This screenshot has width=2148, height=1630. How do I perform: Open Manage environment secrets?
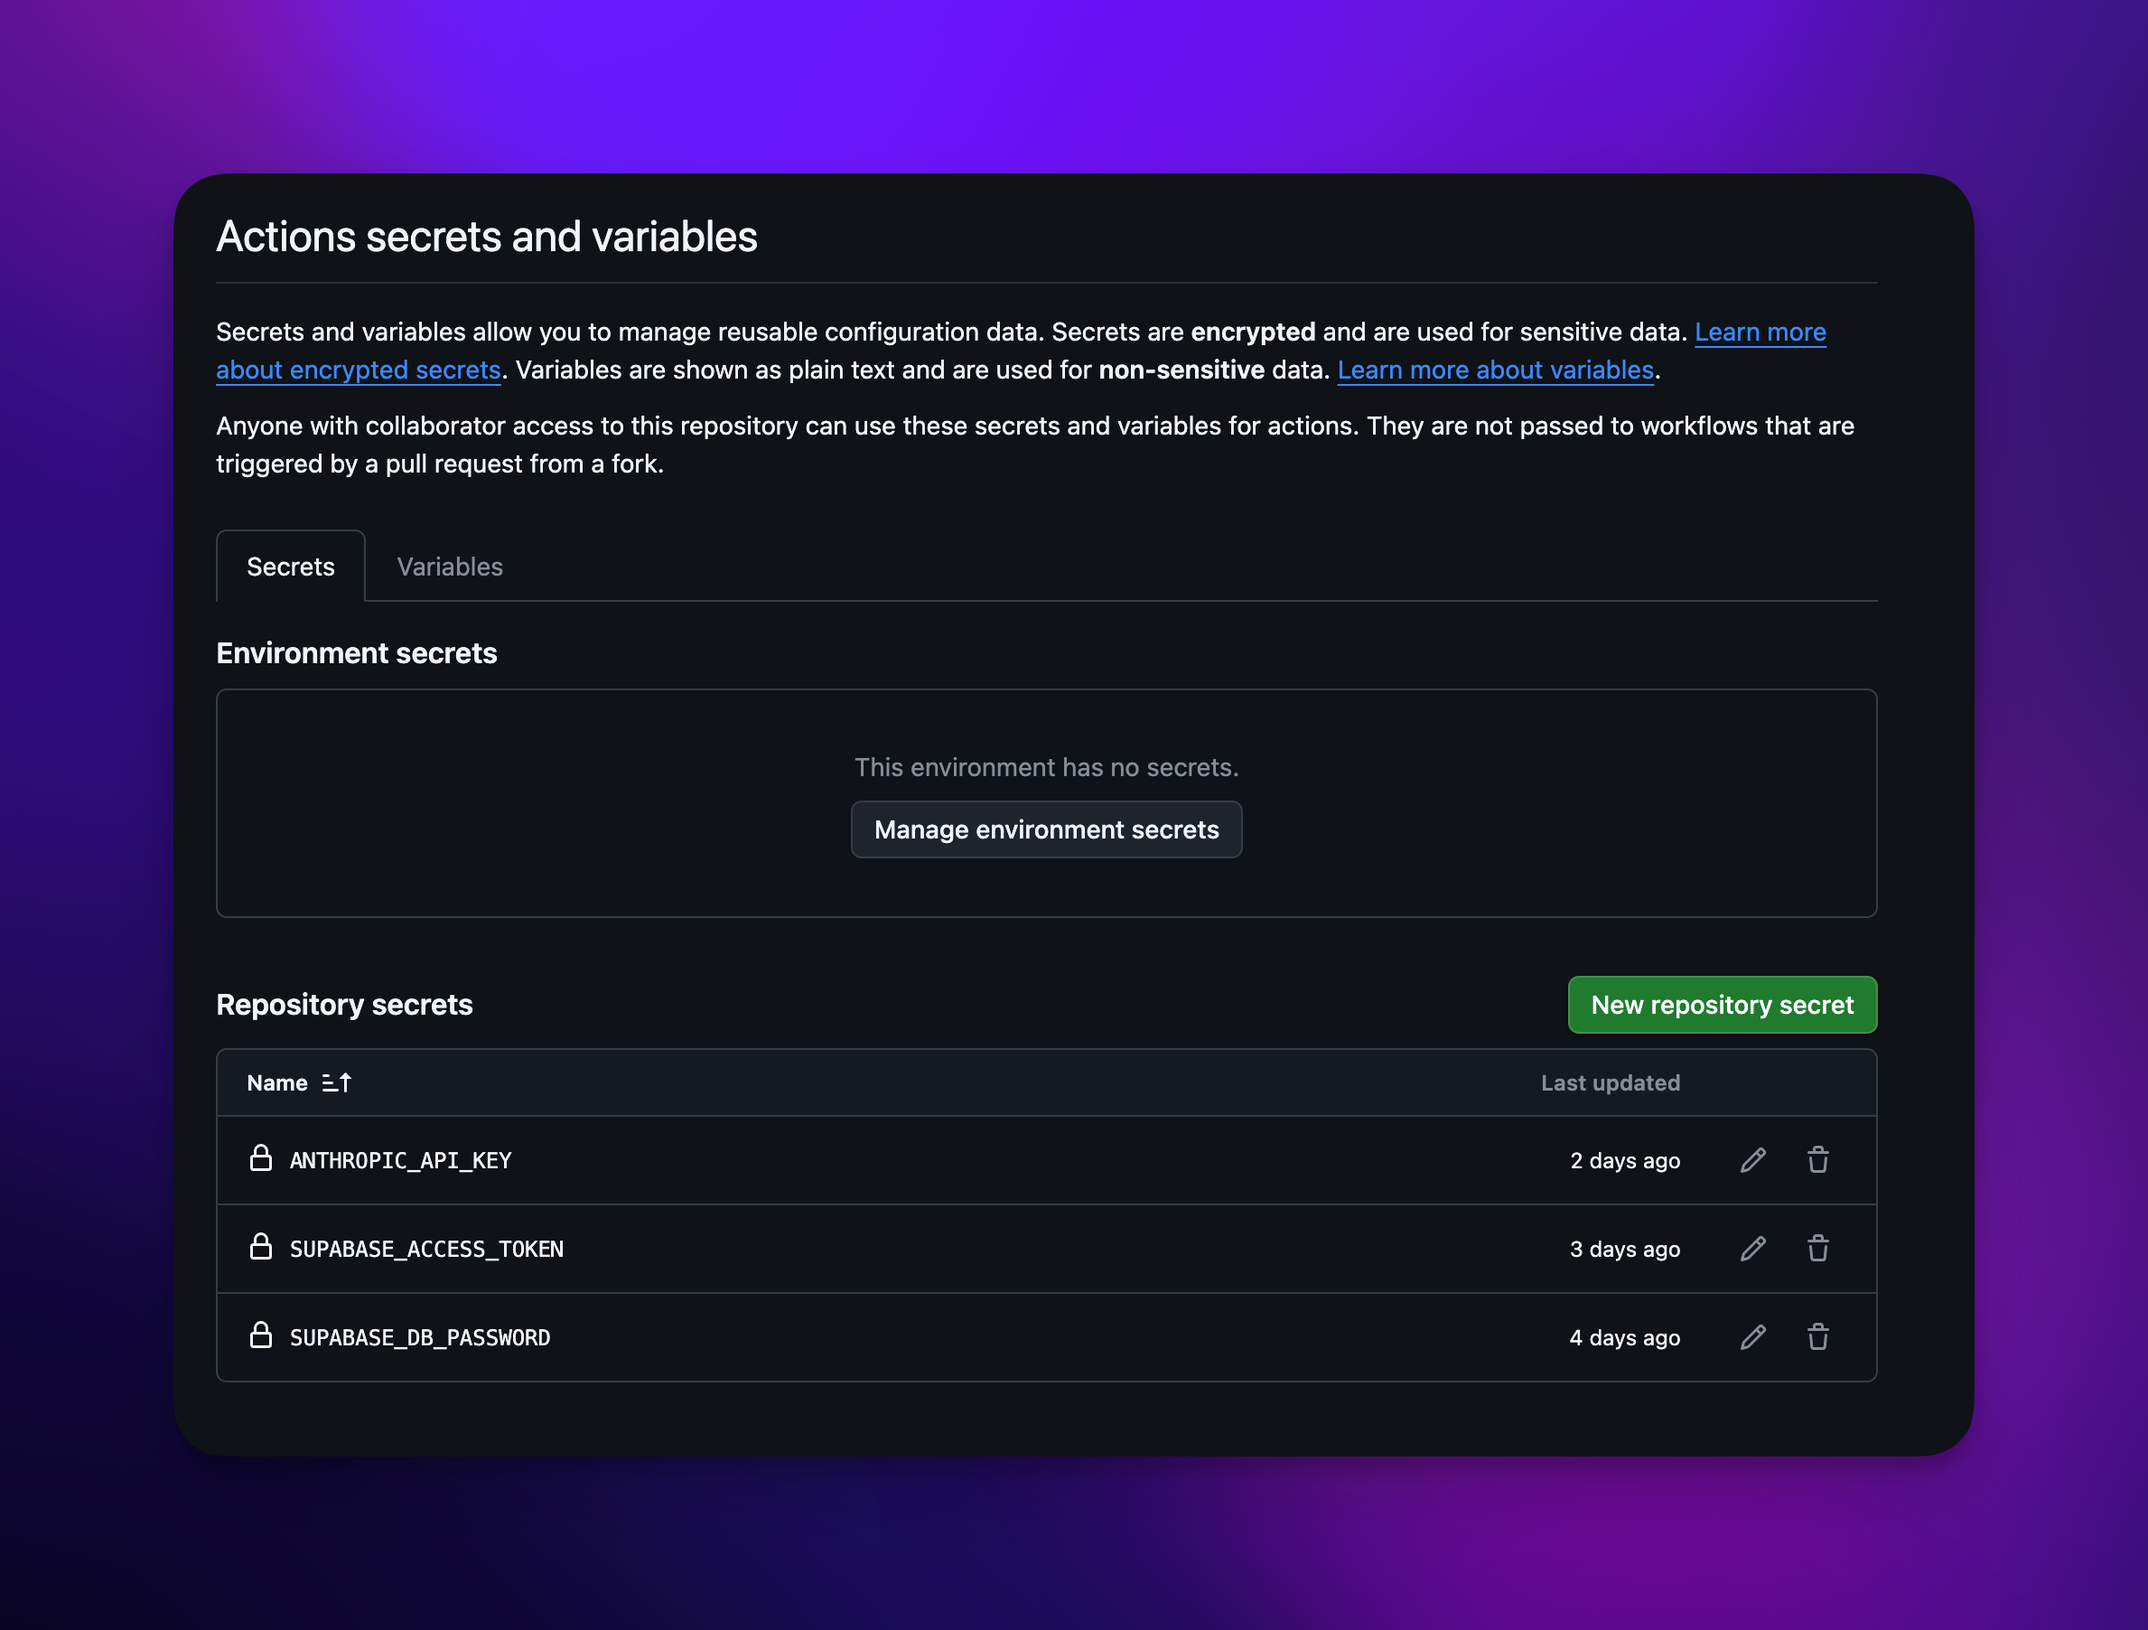point(1046,829)
